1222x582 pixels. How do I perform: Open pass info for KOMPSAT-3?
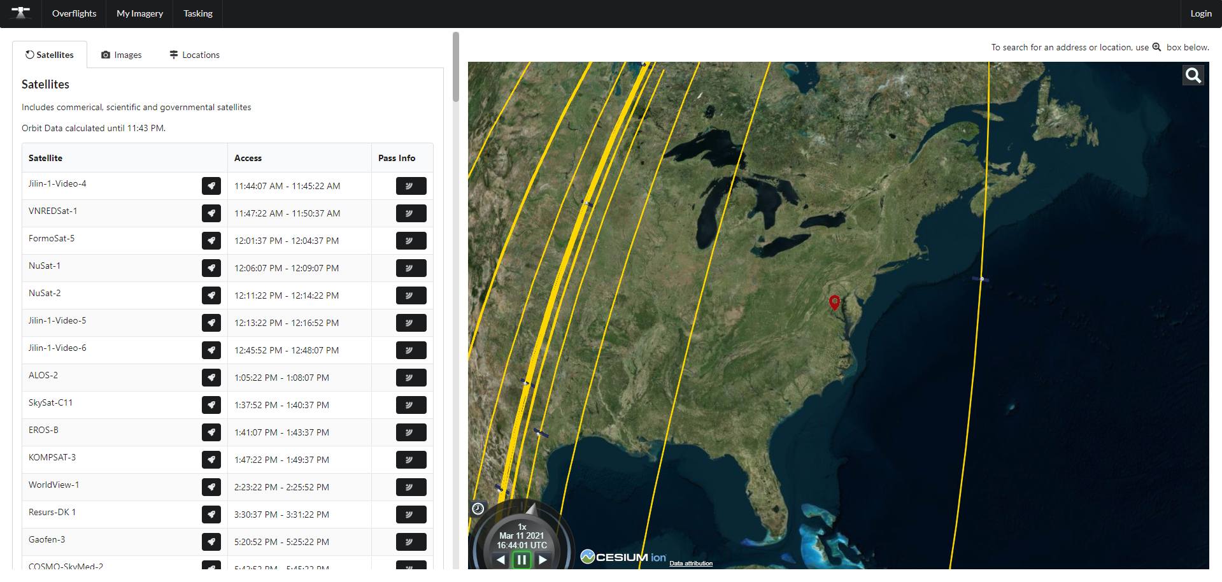(411, 460)
